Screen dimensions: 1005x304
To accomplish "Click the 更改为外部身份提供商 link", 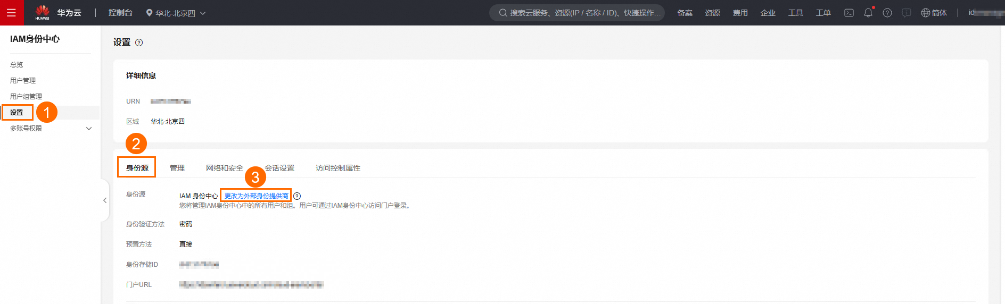I will coord(256,196).
